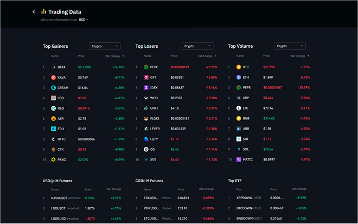Click the PEPE icon in Top Volume
This screenshot has height=224, width=358.
[239, 88]
